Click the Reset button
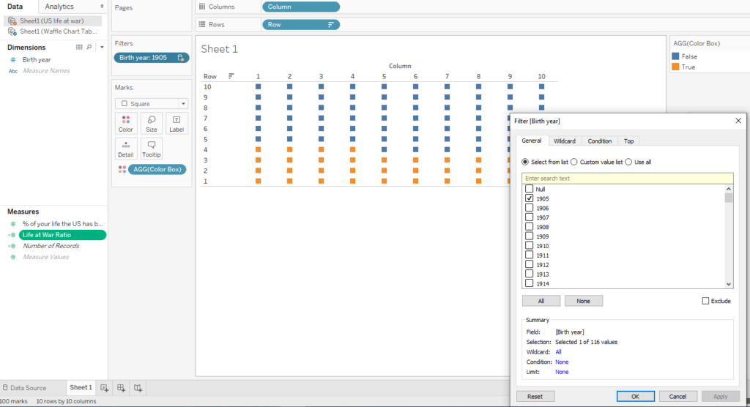This screenshot has height=407, width=750. pos(535,397)
